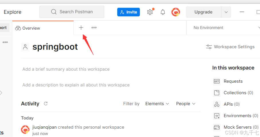Refresh the Activity feed

[x=46, y=104]
